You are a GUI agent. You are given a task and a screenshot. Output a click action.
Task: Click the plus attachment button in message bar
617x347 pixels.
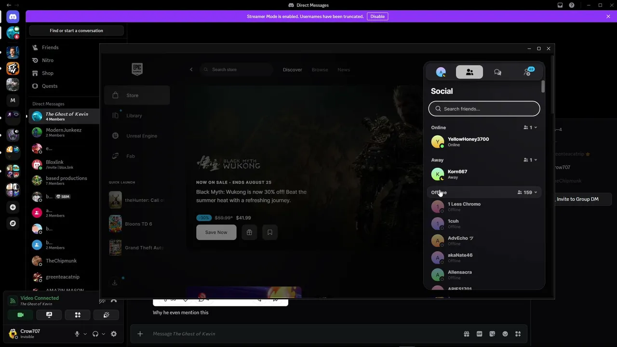(140, 334)
